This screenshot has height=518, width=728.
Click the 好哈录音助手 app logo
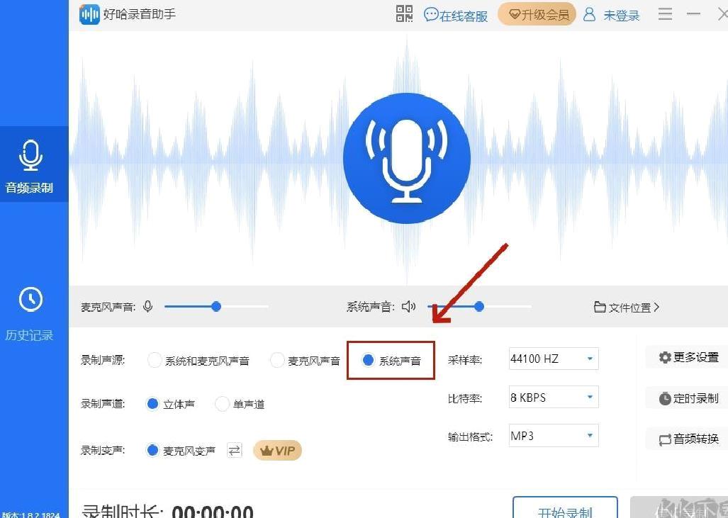(89, 14)
